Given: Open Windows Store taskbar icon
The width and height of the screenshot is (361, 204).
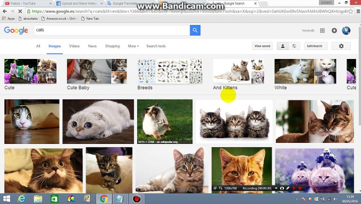Looking at the screenshot, I should pyautogui.click(x=54, y=199).
